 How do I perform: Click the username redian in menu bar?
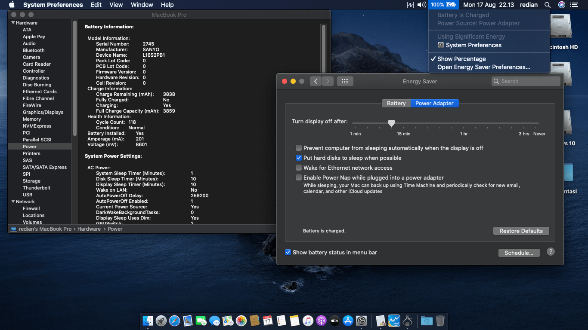pos(529,5)
